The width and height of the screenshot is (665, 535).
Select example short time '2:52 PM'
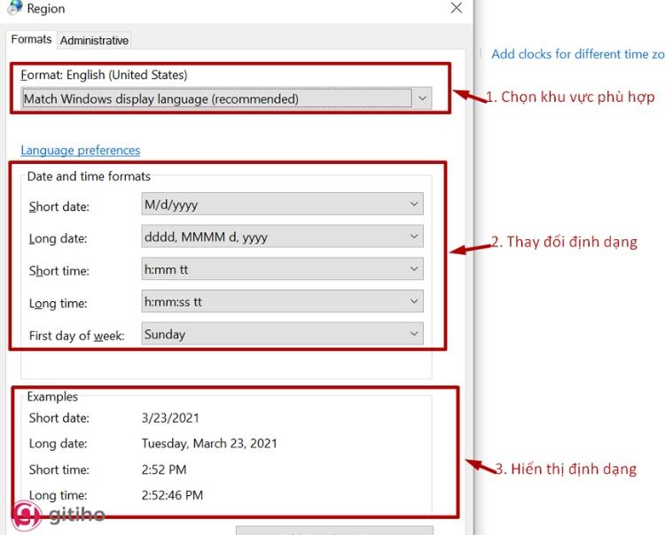pos(164,469)
